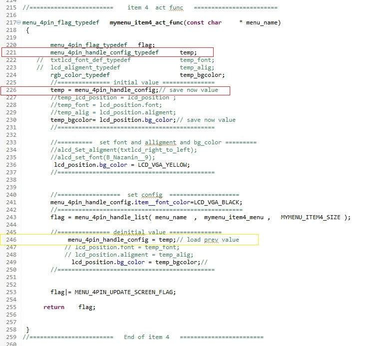The width and height of the screenshot is (365, 346).
Task: Click the 'End of item 4' comment line
Action: (x=146, y=337)
